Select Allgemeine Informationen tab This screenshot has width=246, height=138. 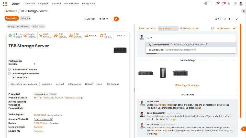(x=24, y=84)
